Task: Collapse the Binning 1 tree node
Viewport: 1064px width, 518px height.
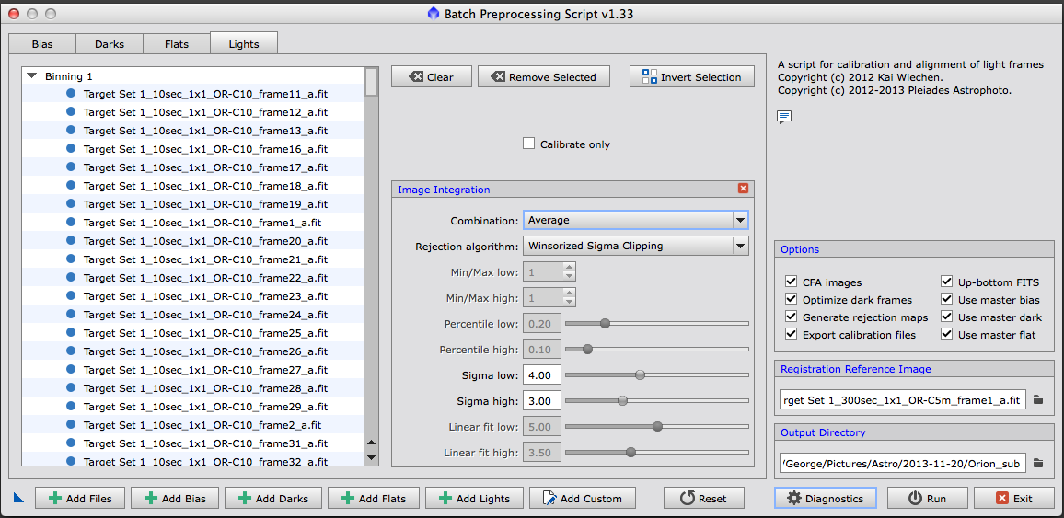Action: pos(32,76)
